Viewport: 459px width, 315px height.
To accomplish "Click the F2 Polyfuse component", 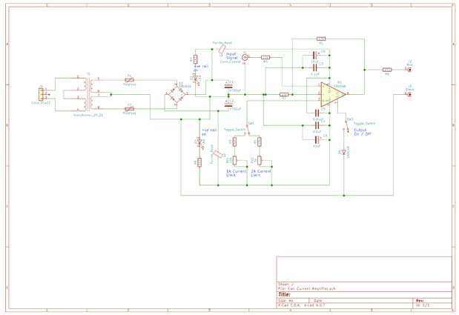I will 129,109.
